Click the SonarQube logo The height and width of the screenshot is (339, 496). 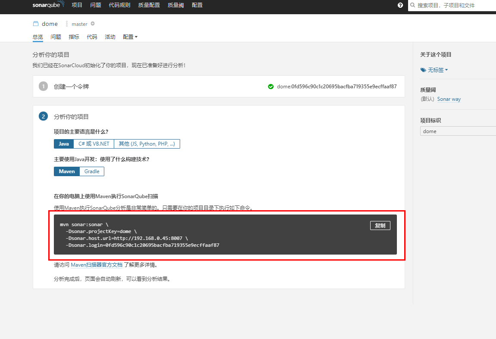48,5
